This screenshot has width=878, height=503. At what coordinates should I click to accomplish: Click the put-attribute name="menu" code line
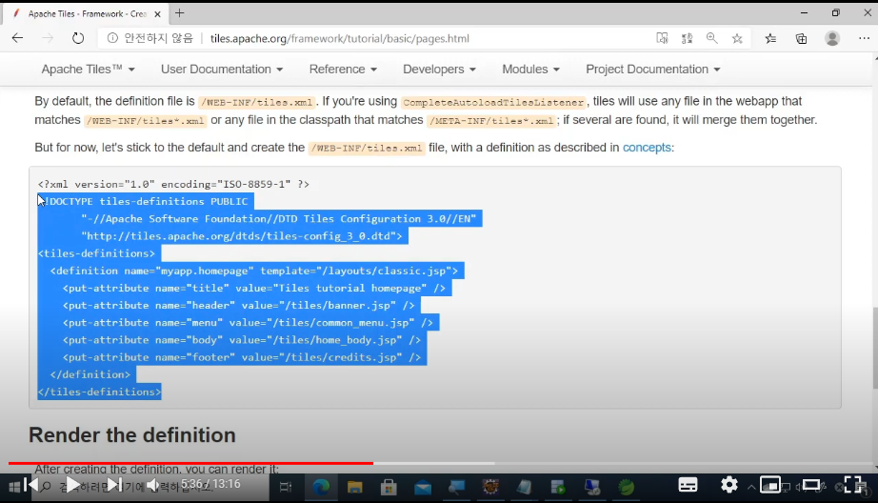point(248,323)
